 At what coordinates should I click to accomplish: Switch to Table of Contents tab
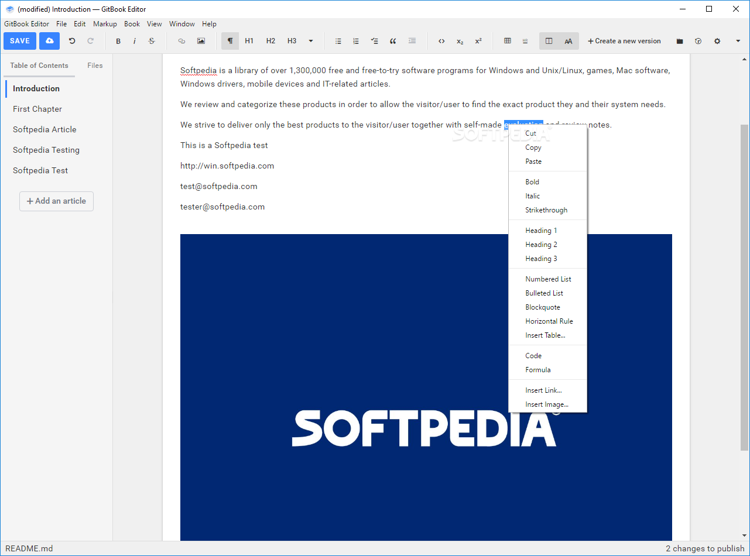tap(39, 66)
